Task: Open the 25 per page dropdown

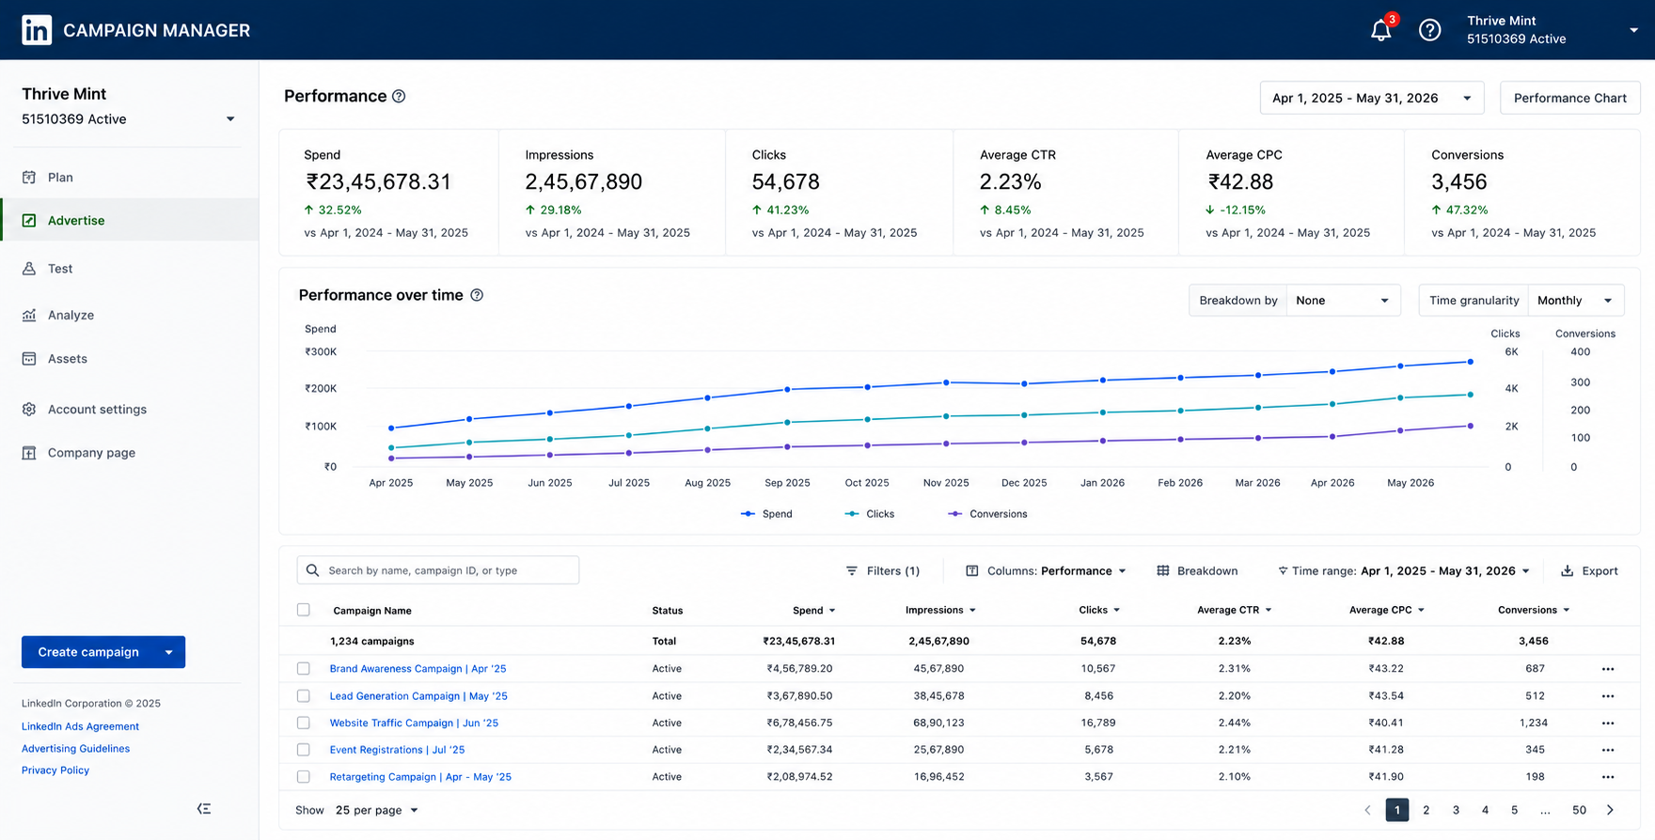Action: (376, 810)
